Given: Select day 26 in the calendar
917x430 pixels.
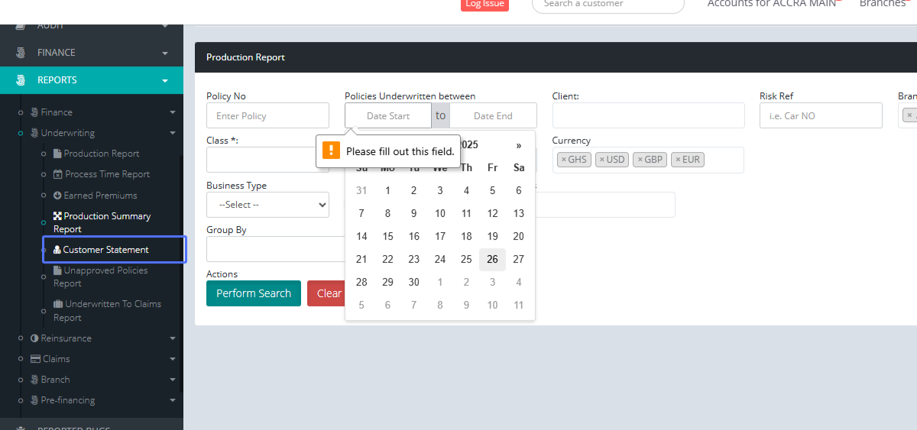Looking at the screenshot, I should [492, 260].
